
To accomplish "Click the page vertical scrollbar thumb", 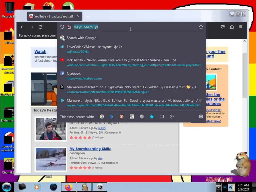I will (244, 75).
